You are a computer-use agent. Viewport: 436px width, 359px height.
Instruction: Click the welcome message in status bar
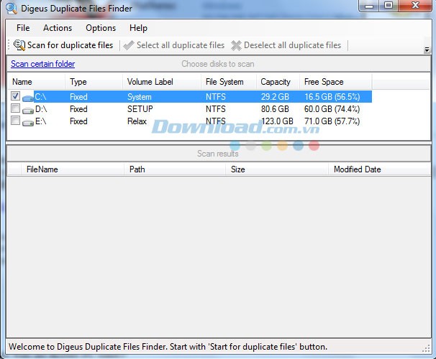(x=168, y=347)
